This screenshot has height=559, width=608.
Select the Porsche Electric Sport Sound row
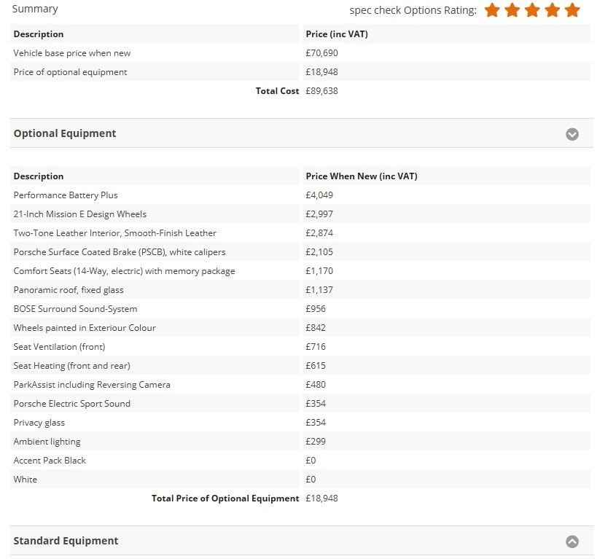click(72, 404)
